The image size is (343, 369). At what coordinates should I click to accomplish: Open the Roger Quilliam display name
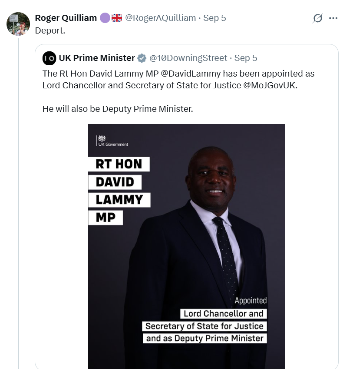coord(66,18)
